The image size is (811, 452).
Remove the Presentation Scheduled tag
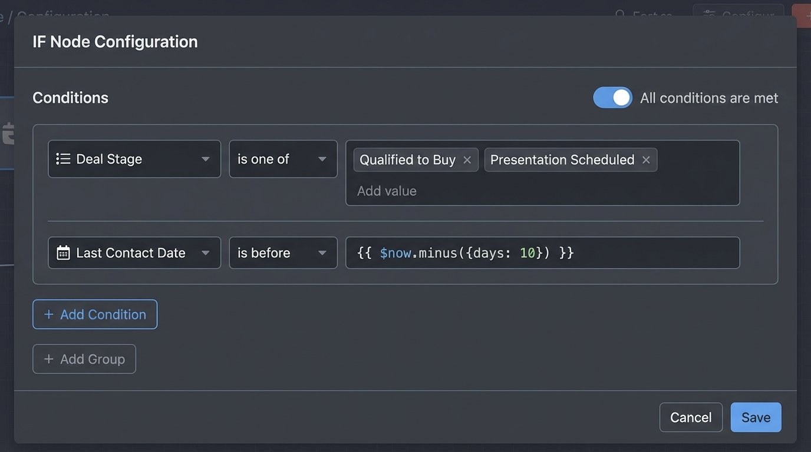pos(646,159)
